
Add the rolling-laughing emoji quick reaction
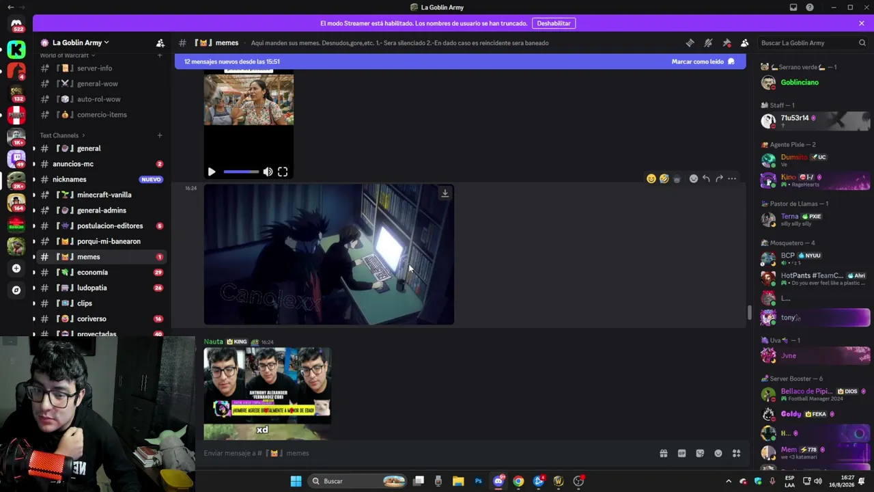664,179
